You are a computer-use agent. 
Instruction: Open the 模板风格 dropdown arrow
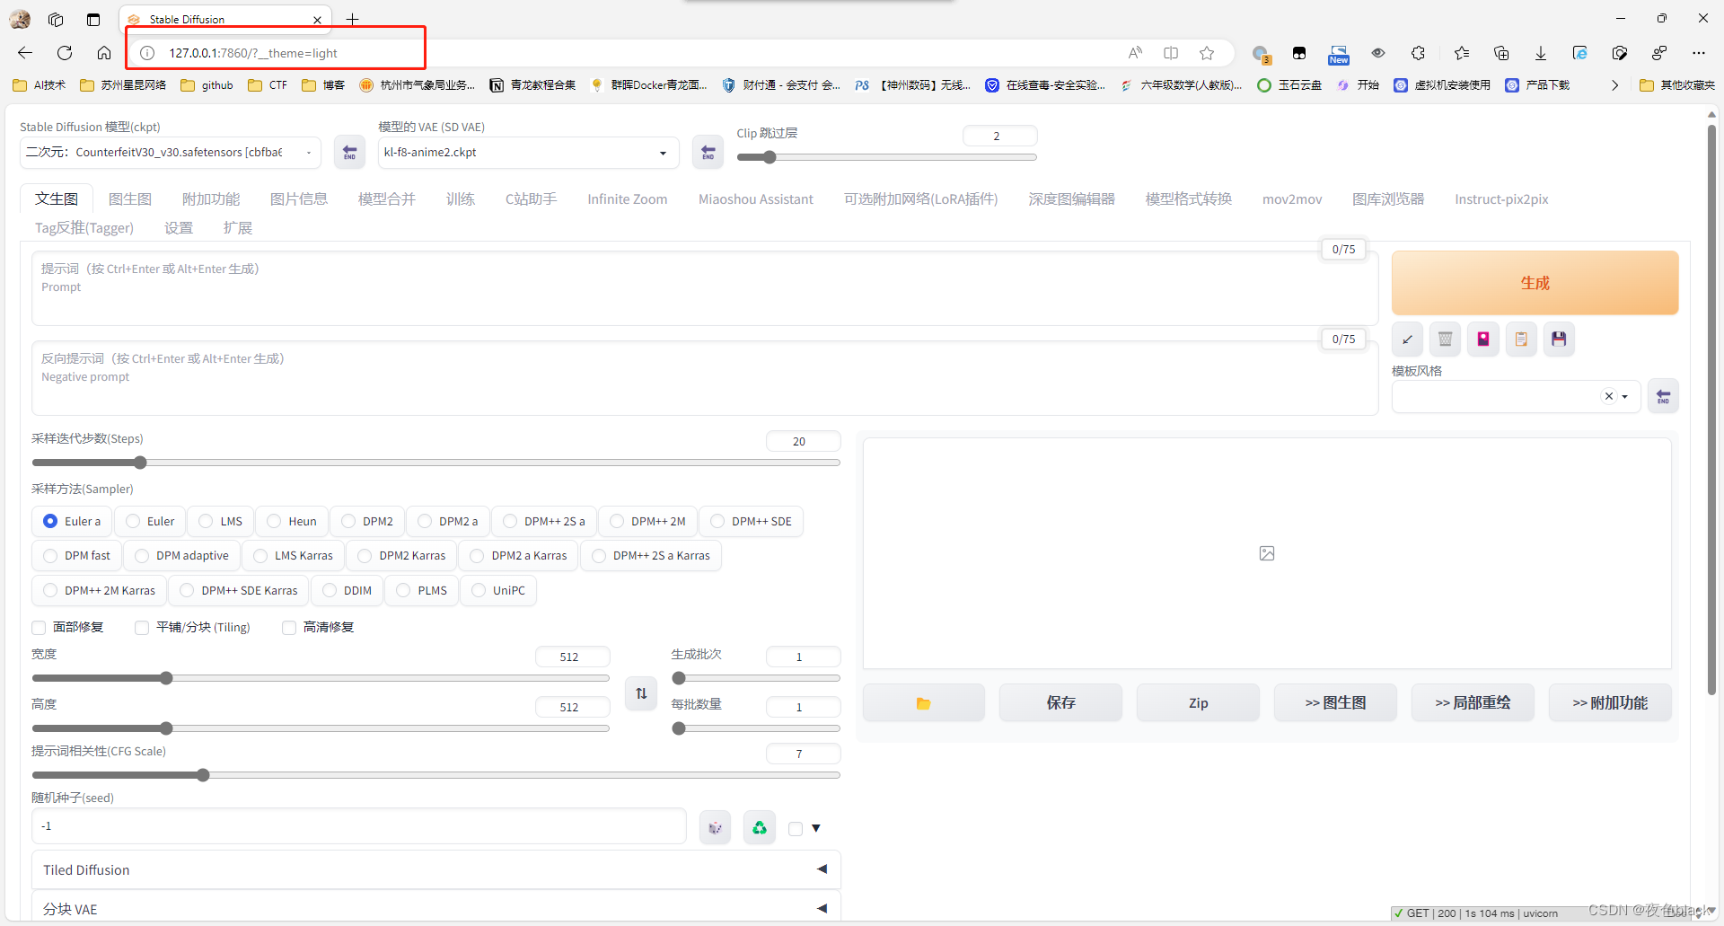tap(1625, 396)
